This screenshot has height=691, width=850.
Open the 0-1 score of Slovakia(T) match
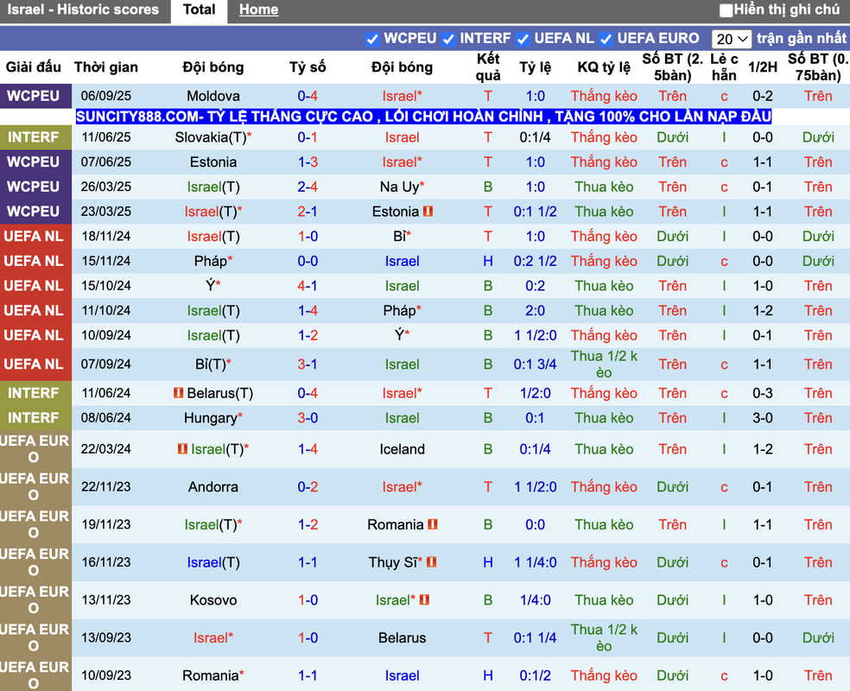pos(308,137)
